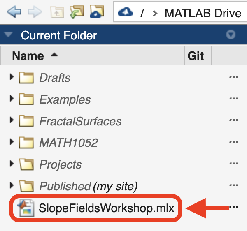
Task: Click the MATLAB Drive folder icon
Action: tap(97, 12)
